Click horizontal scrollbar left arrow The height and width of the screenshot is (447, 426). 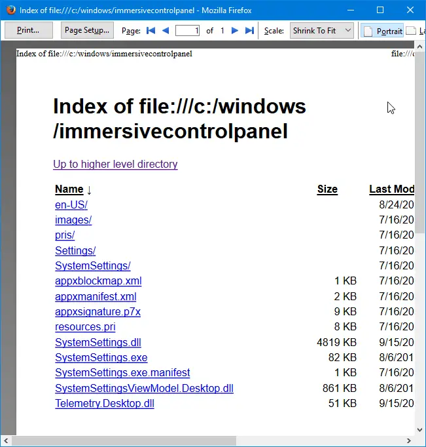[6, 440]
